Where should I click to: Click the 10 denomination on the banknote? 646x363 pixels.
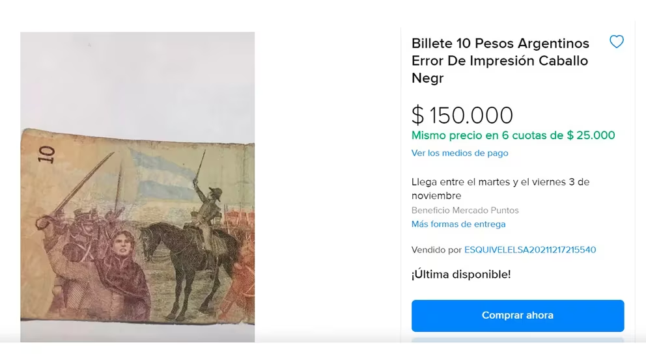click(46, 155)
